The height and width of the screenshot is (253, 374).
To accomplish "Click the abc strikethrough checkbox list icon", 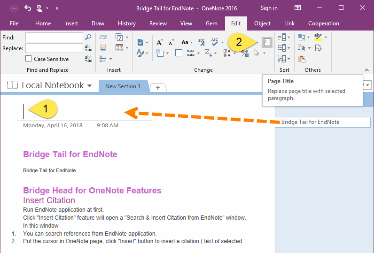I will [x=191, y=53].
